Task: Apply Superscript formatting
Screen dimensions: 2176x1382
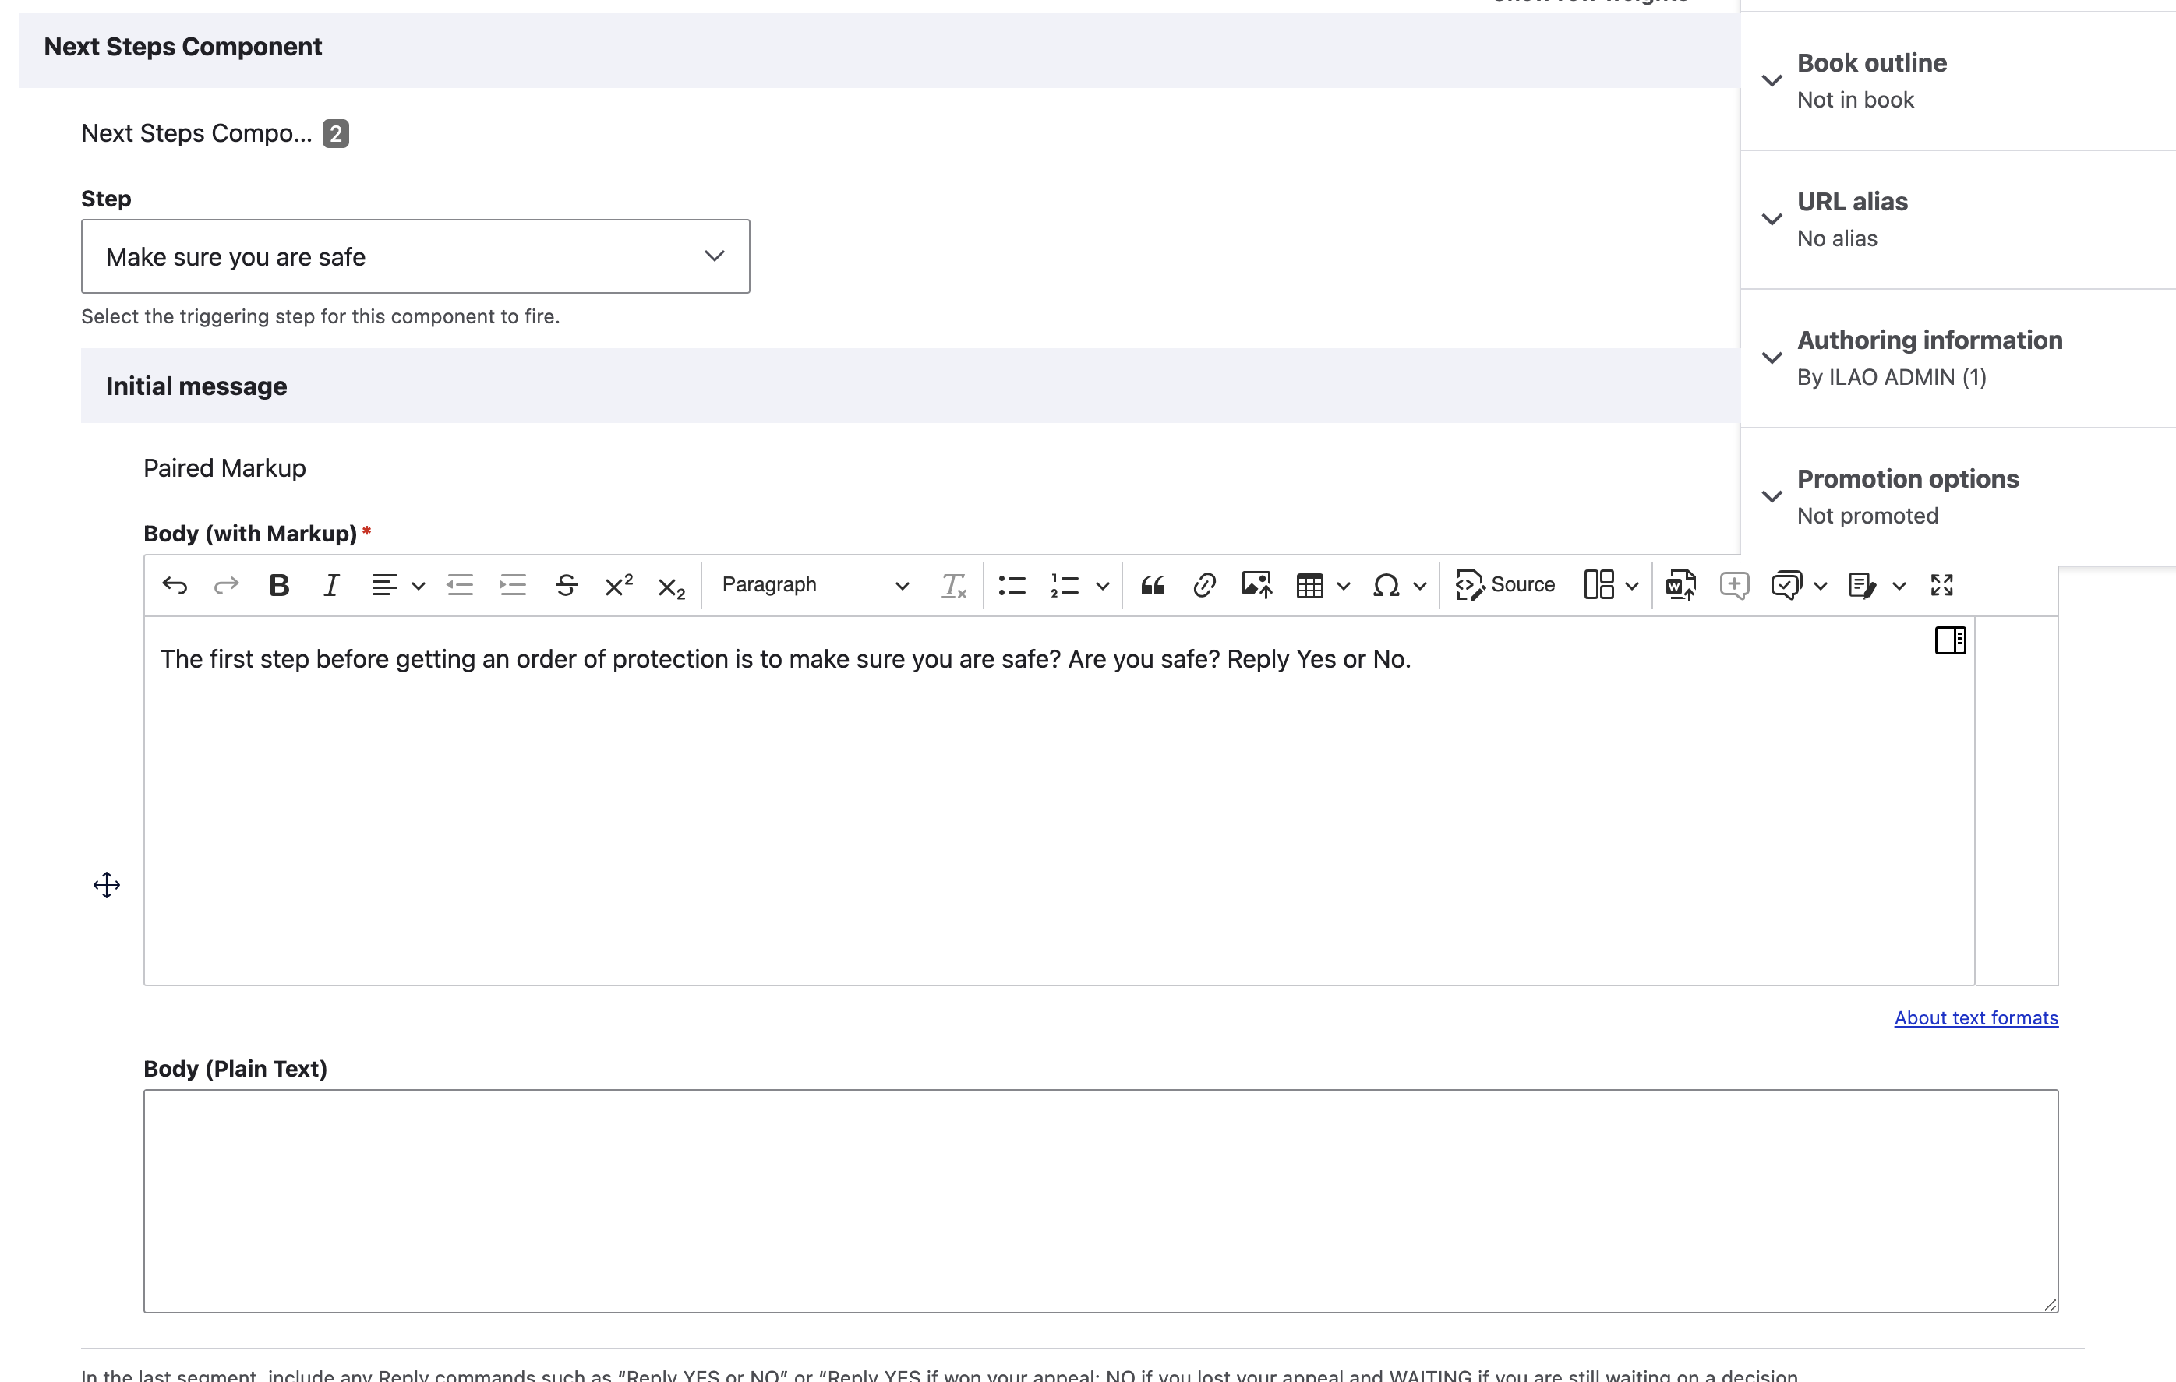Action: [x=619, y=585]
